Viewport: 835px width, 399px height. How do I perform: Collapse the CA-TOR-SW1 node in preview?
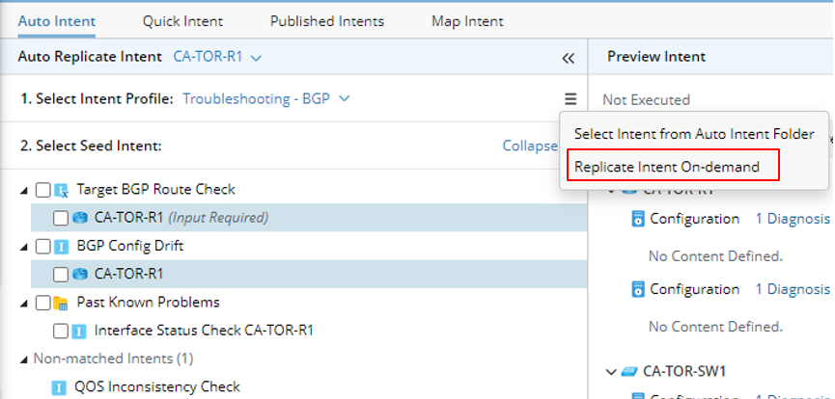click(x=611, y=370)
